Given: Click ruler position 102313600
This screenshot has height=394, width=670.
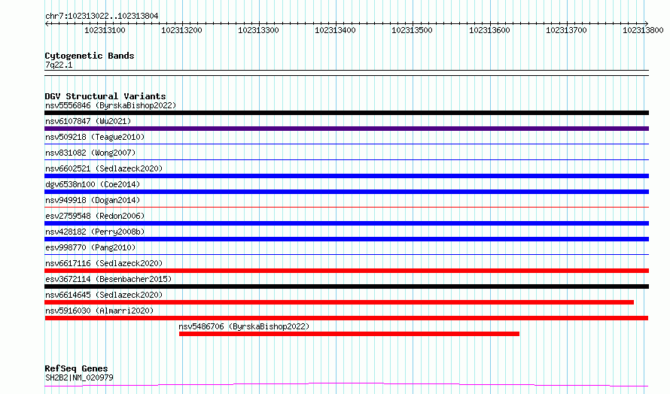Looking at the screenshot, I should pos(489,30).
